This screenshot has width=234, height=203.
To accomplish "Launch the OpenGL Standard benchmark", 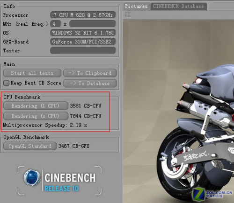I will 30,146.
